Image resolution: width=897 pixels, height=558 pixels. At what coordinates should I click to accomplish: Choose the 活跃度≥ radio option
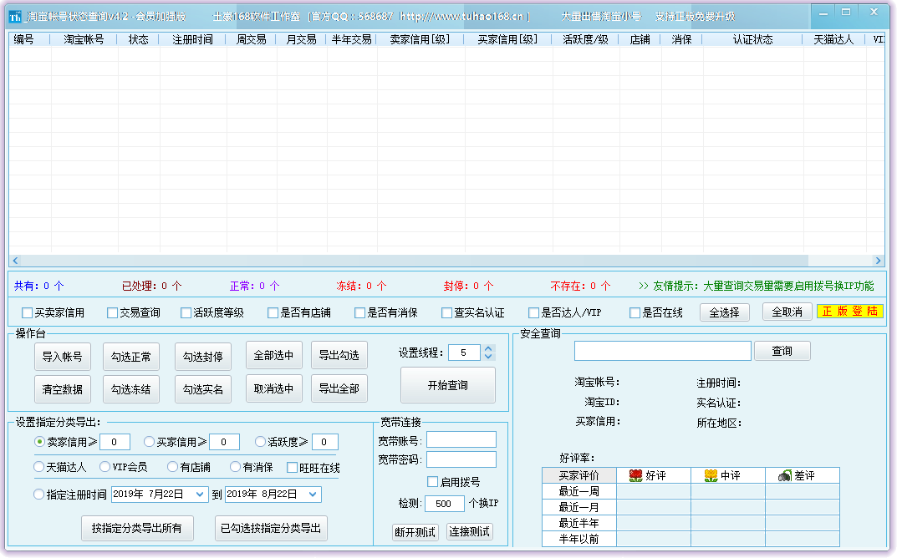tap(260, 441)
